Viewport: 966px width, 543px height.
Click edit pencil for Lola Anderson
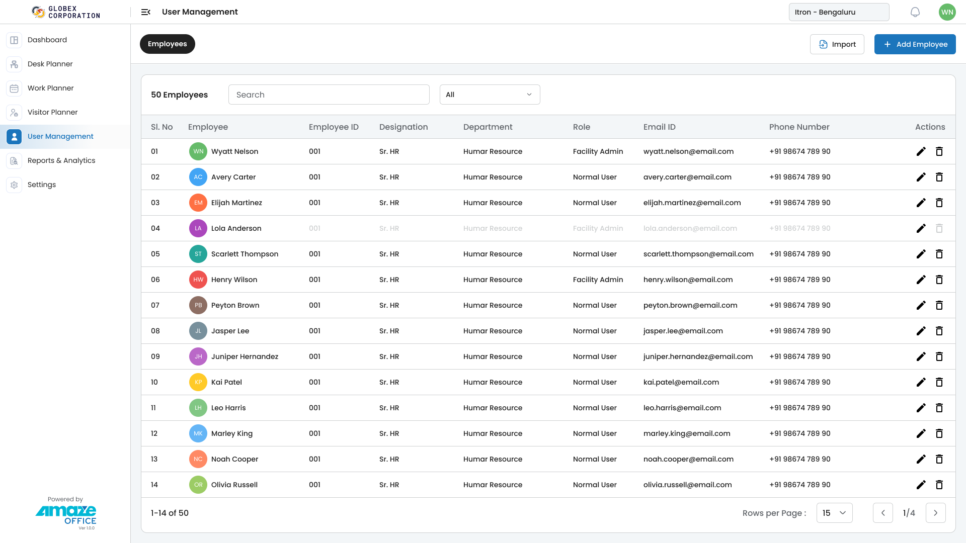(921, 228)
